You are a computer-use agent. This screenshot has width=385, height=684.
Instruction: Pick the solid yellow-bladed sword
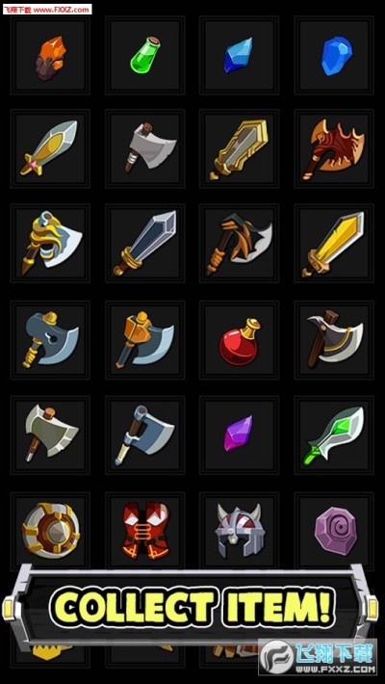334,244
